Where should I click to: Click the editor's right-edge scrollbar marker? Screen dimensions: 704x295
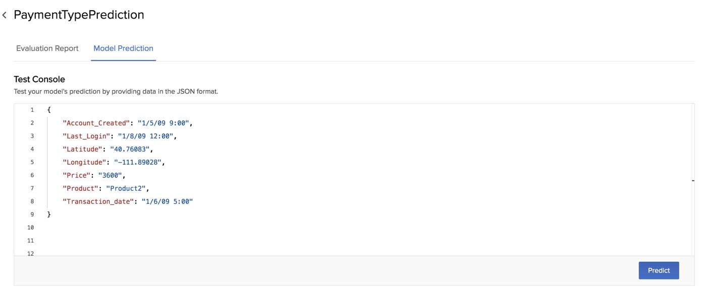tap(693, 180)
